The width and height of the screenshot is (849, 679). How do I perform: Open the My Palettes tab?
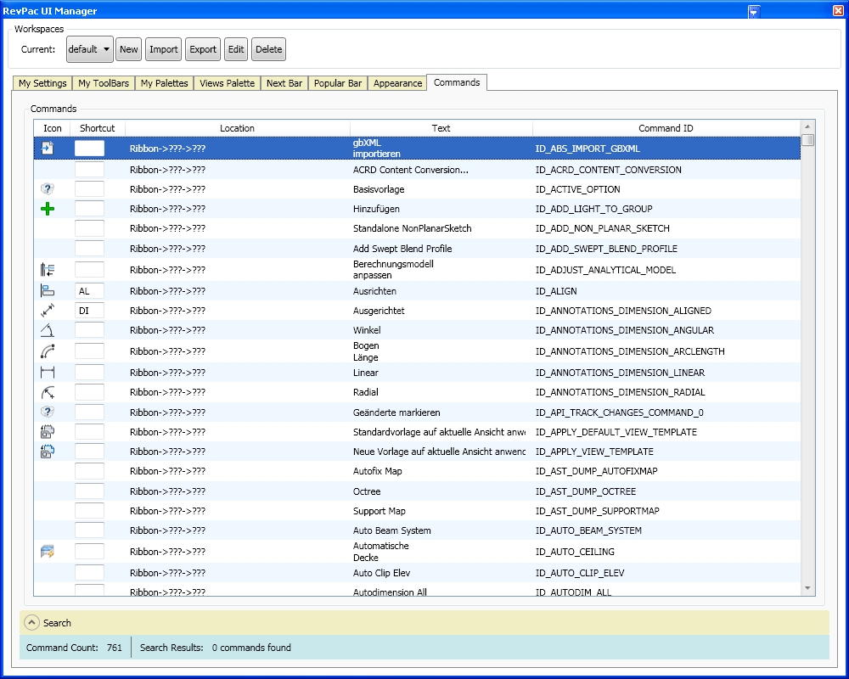[x=164, y=83]
